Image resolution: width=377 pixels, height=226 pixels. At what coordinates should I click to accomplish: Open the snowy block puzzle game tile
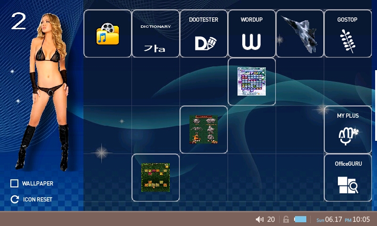(252, 81)
